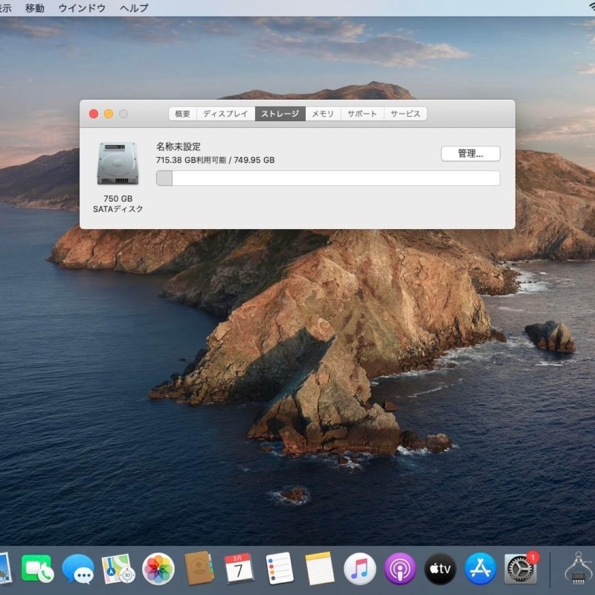Screen dimensions: 595x595
Task: Click the 750 GB SATA disk icon
Action: pyautogui.click(x=117, y=163)
